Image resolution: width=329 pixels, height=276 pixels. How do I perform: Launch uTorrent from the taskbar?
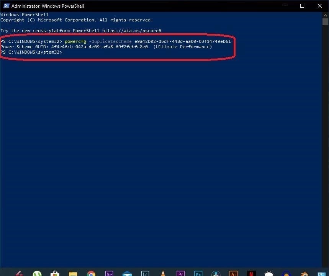(x=37, y=273)
